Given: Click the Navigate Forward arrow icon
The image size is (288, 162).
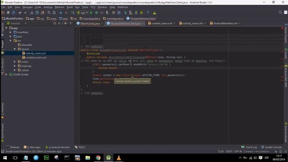Looking at the screenshot, I should (x=66, y=13).
